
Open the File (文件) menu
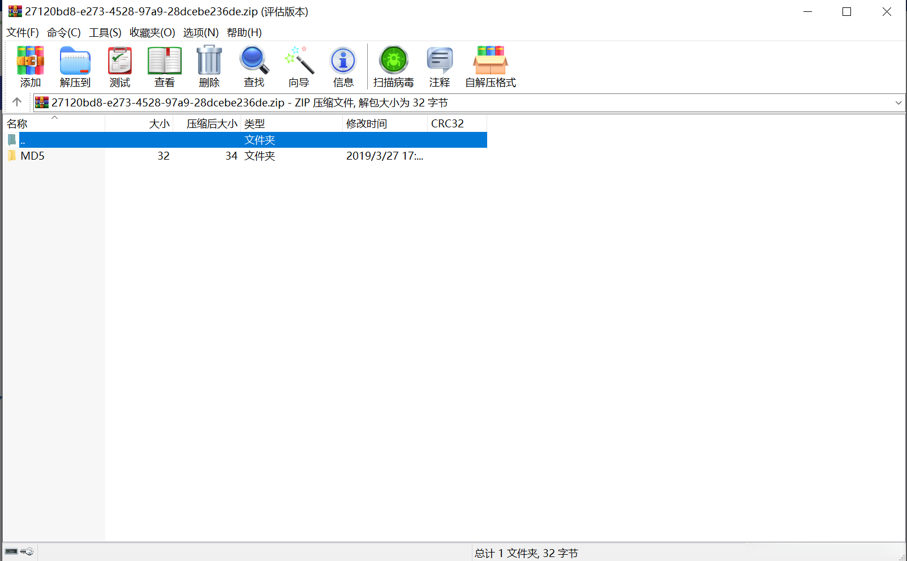tap(23, 32)
